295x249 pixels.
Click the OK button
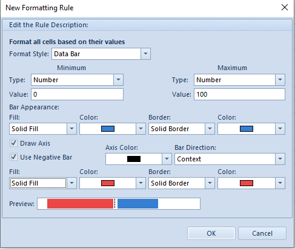[x=211, y=233]
